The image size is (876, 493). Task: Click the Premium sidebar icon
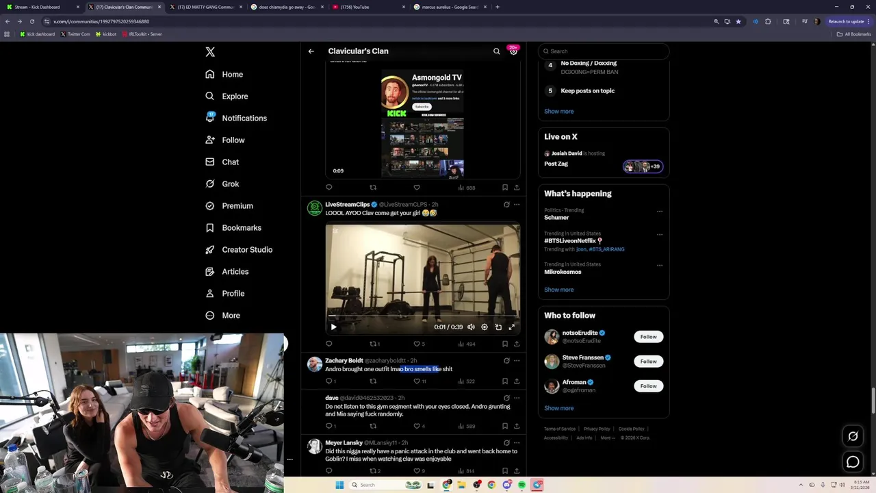[209, 206]
